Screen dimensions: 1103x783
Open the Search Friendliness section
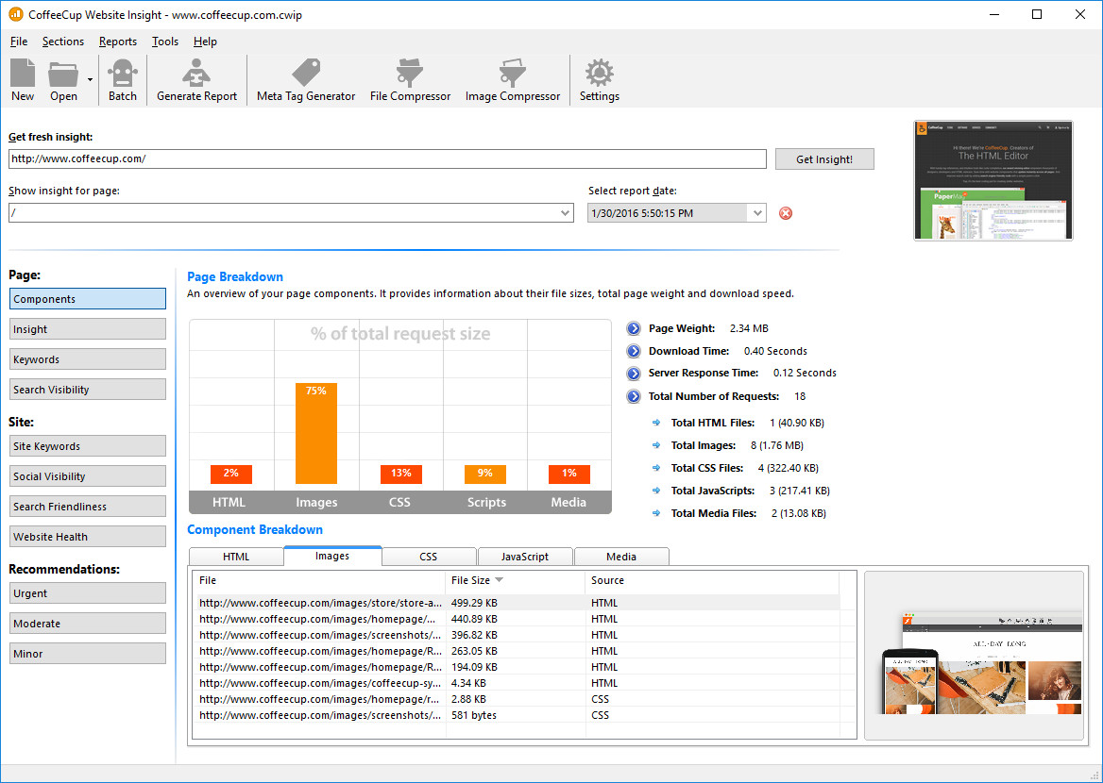pyautogui.click(x=88, y=507)
